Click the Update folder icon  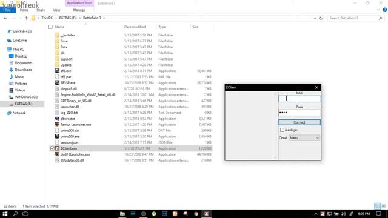pos(57,65)
